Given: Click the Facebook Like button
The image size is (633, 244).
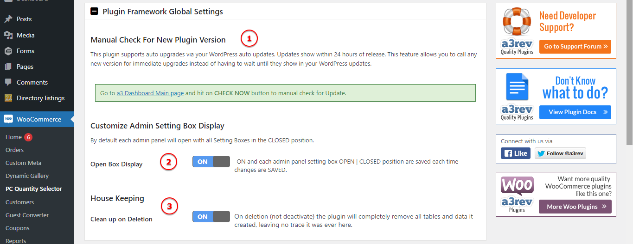Looking at the screenshot, I should click(x=515, y=153).
